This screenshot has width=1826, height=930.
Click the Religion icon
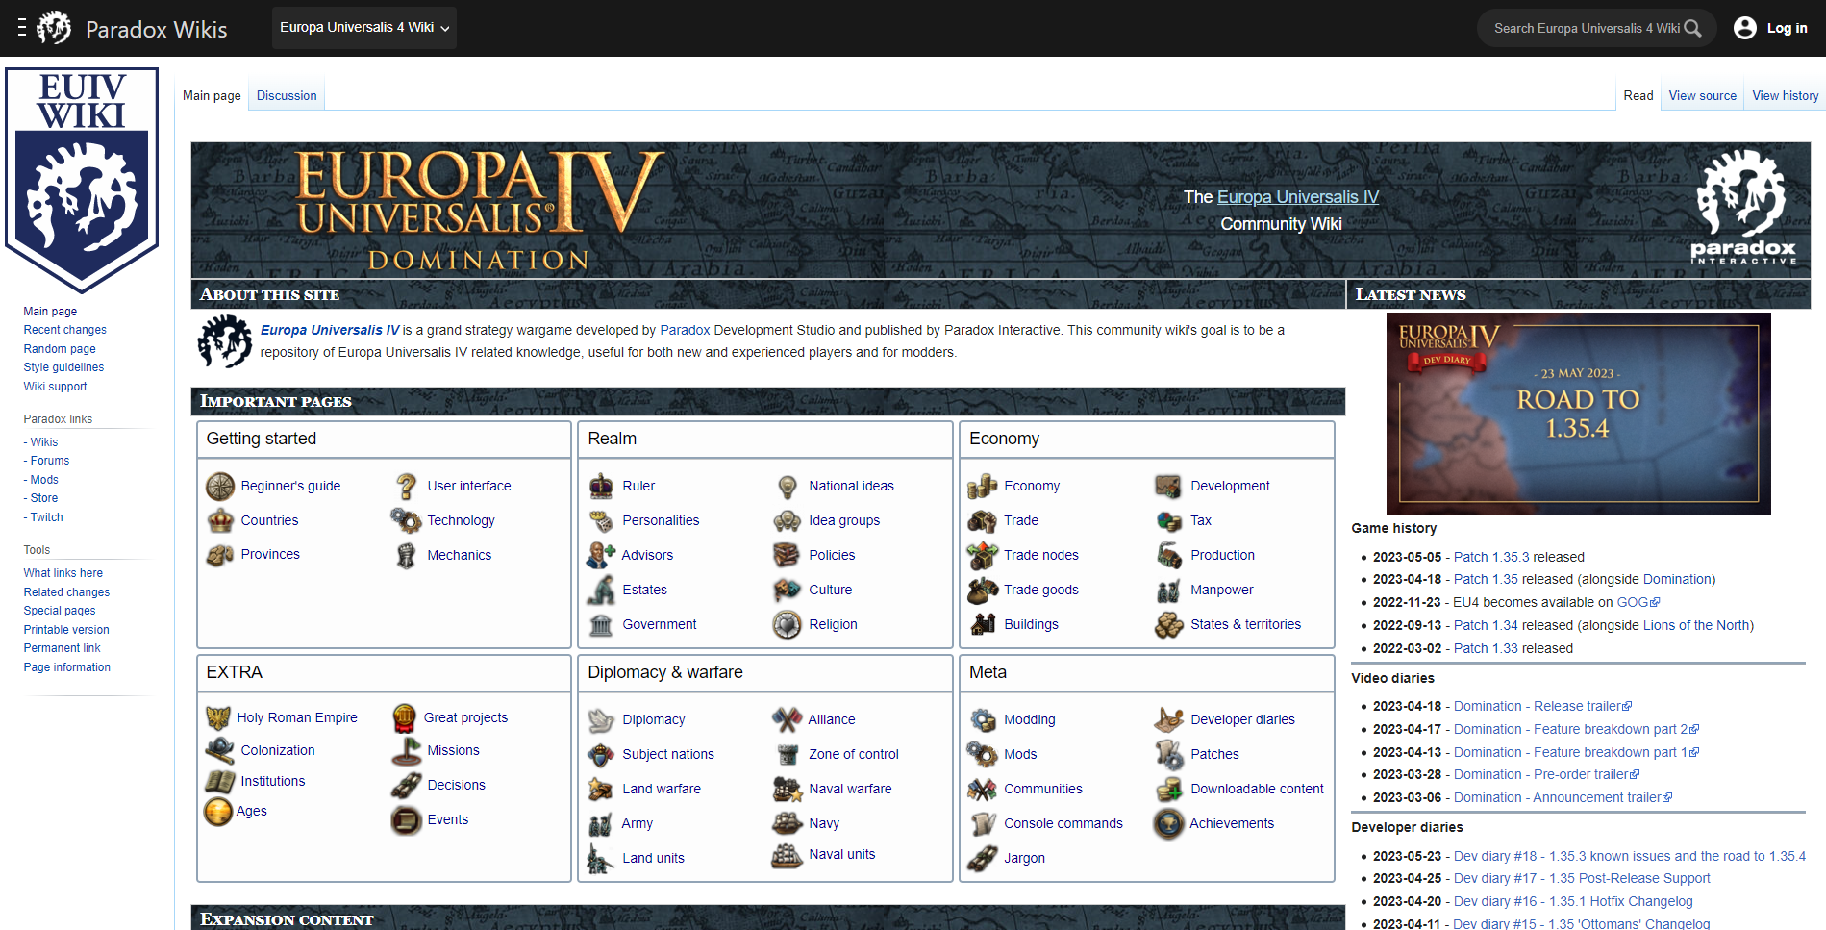(788, 624)
